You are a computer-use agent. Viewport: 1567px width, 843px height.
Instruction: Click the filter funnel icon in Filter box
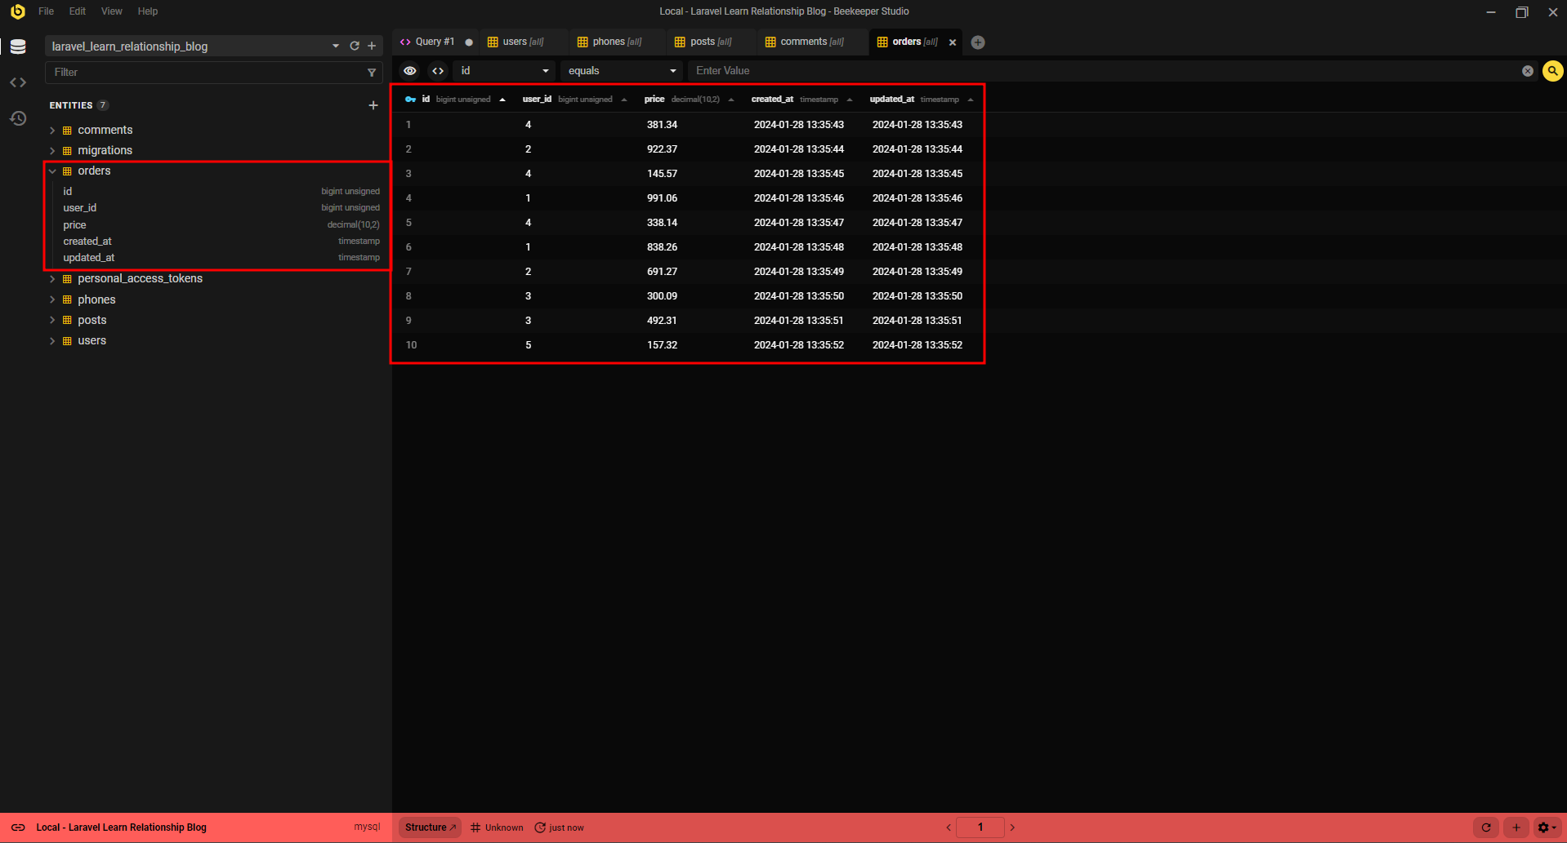pyautogui.click(x=372, y=72)
